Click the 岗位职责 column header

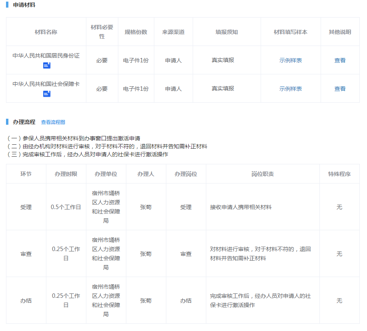[x=263, y=174]
